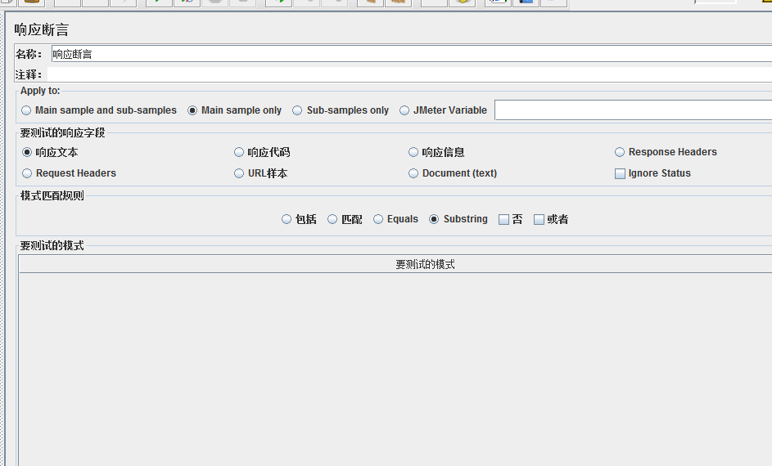Tick the 或者 (Or) checkbox
Image resolution: width=772 pixels, height=466 pixels.
pyautogui.click(x=539, y=220)
